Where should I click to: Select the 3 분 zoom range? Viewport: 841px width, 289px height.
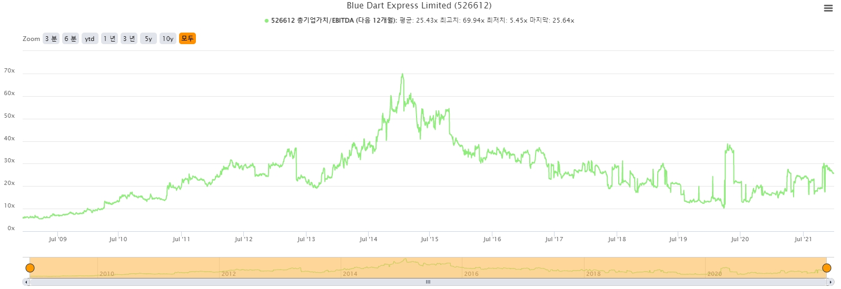51,38
